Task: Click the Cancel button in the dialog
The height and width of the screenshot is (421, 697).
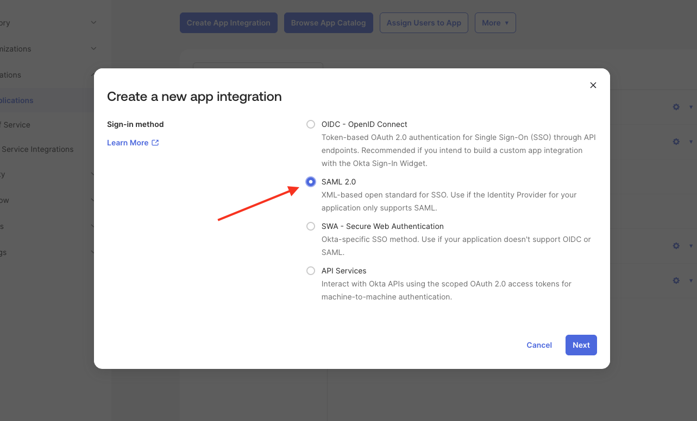Action: (539, 345)
